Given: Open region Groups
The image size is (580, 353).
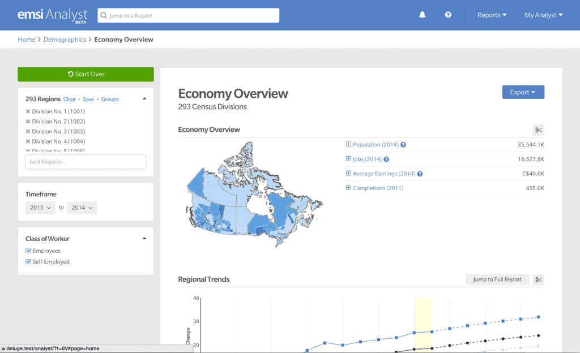Looking at the screenshot, I should click(110, 100).
